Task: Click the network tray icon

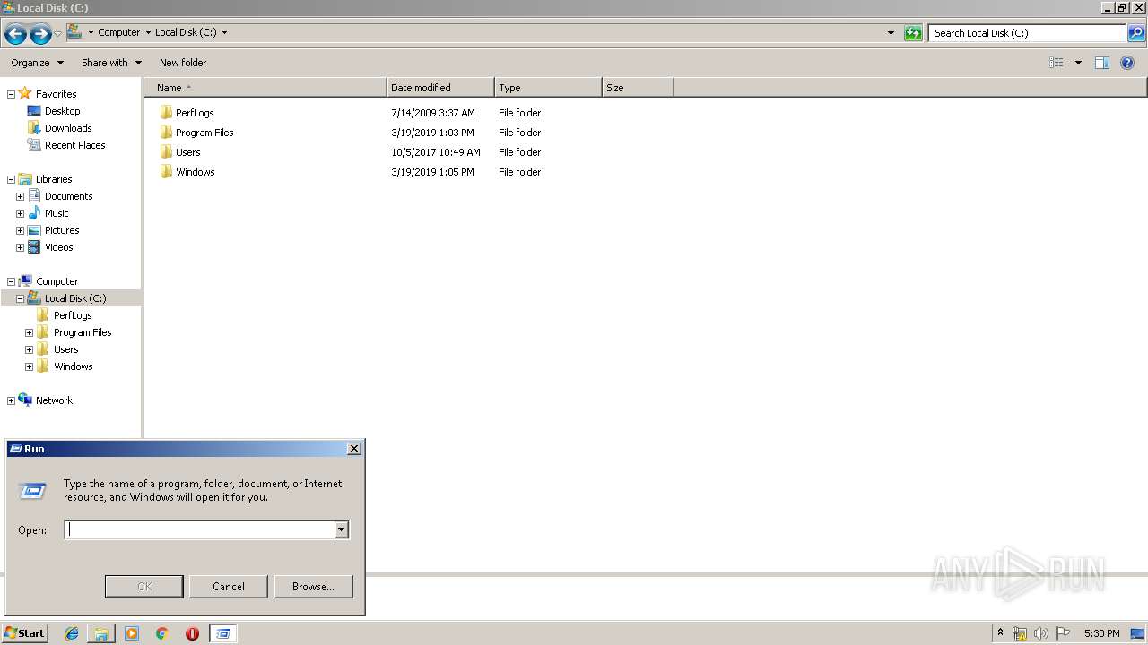Action: coord(1020,633)
